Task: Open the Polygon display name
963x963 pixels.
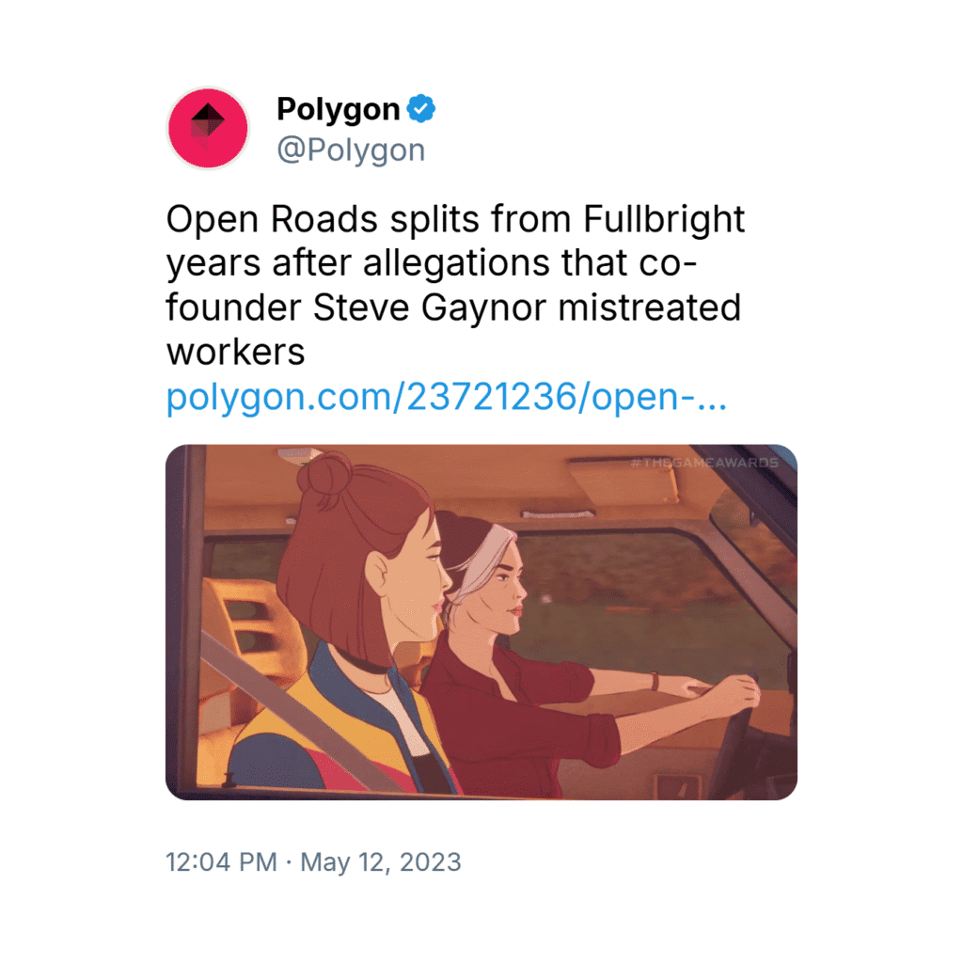Action: pyautogui.click(x=339, y=110)
